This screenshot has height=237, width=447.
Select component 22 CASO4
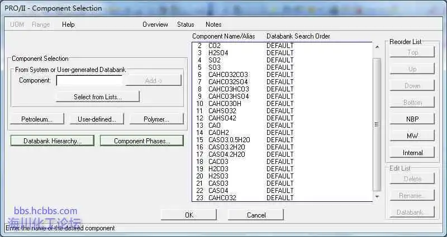[x=282, y=191]
